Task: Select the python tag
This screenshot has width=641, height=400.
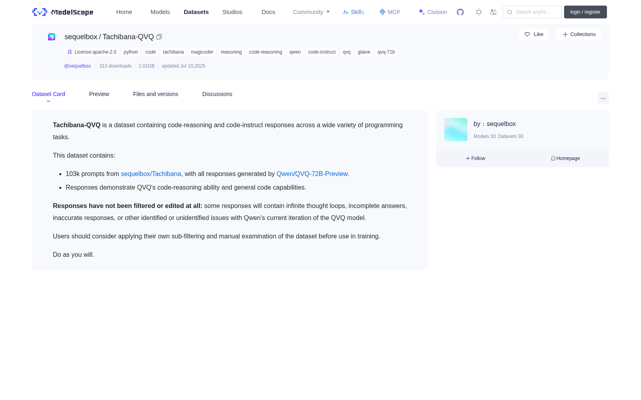Action: coord(131,52)
